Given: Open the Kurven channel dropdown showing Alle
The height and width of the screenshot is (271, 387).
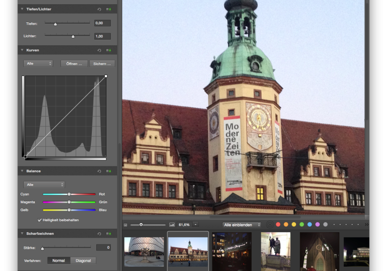Looking at the screenshot, I should coord(38,63).
